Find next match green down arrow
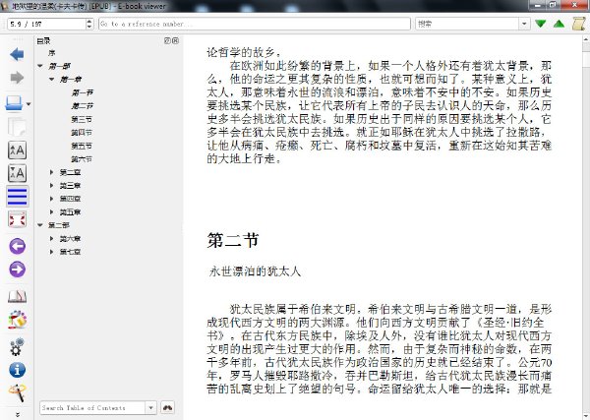The width and height of the screenshot is (590, 420). coord(541,24)
